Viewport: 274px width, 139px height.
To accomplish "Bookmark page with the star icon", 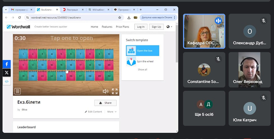I will pyautogui.click(x=120, y=17).
